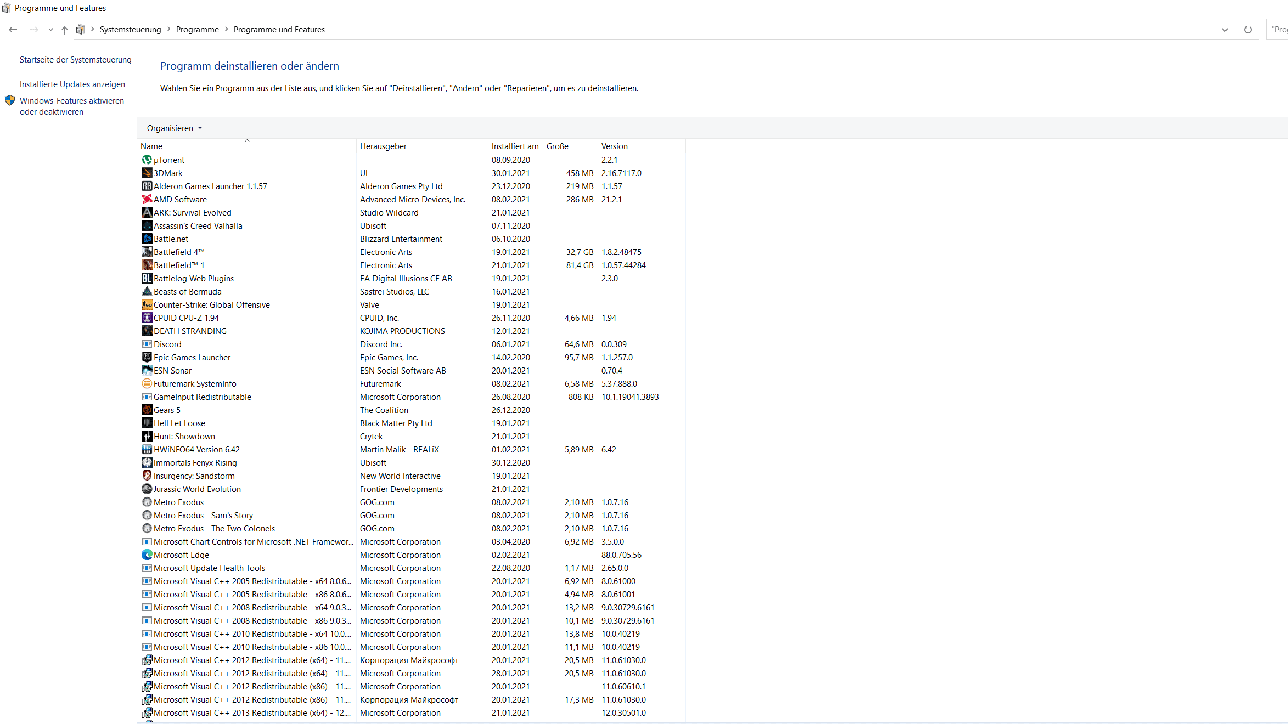The width and height of the screenshot is (1288, 724).
Task: Open recent locations dropdown arrow
Action: click(50, 30)
